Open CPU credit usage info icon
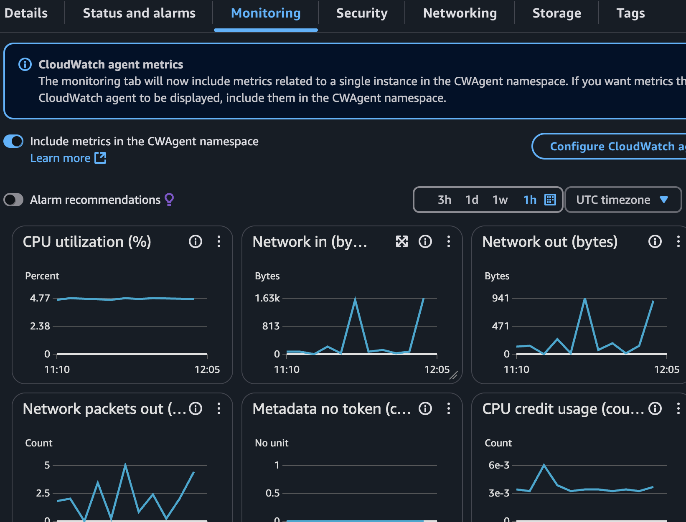This screenshot has height=522, width=686. tap(655, 408)
